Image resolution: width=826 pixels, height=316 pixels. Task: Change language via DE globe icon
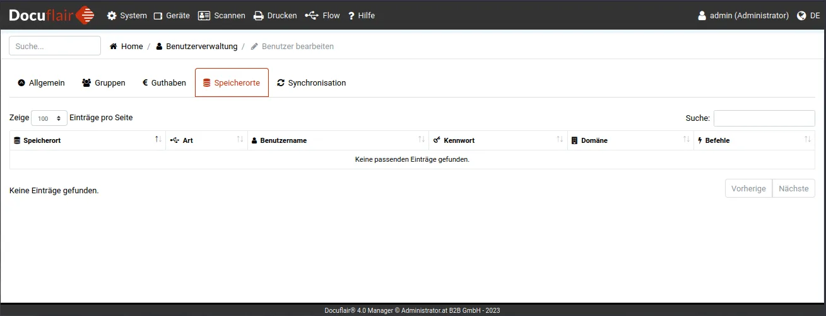click(x=808, y=16)
